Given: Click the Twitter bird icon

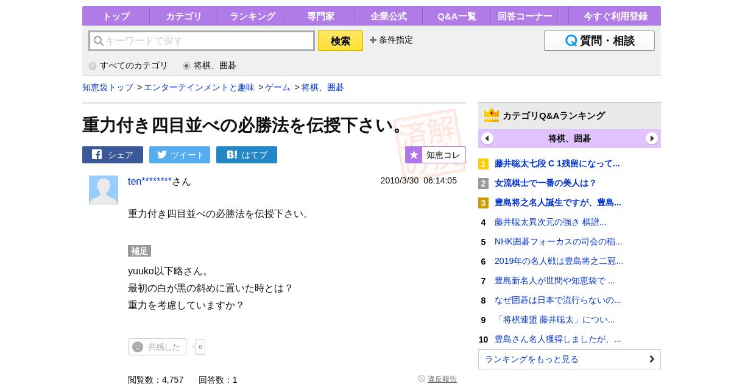Looking at the screenshot, I should click(161, 154).
